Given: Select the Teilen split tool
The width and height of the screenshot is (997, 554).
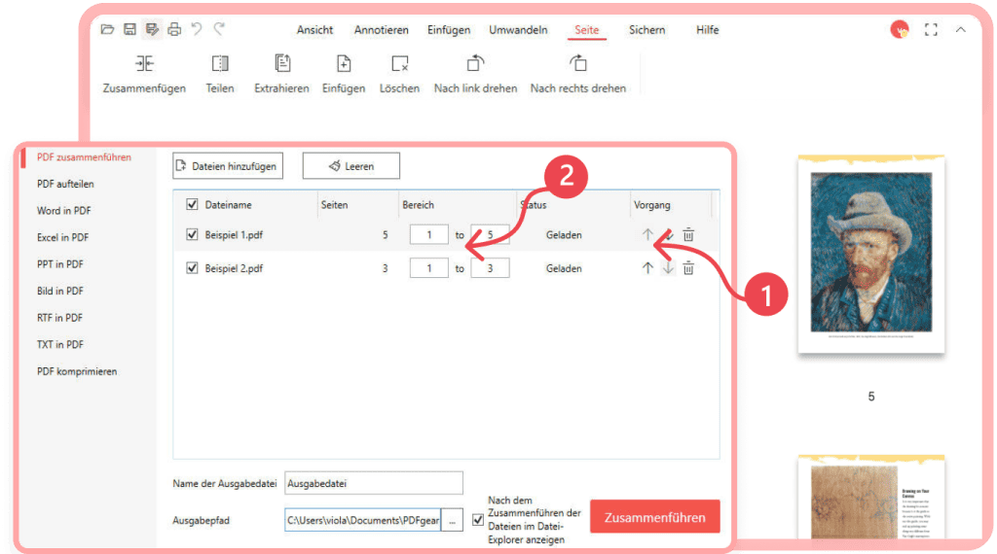Looking at the screenshot, I should (220, 74).
